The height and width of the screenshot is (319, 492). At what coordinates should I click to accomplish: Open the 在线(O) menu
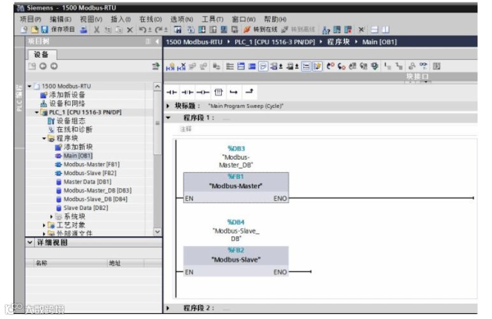point(150,19)
